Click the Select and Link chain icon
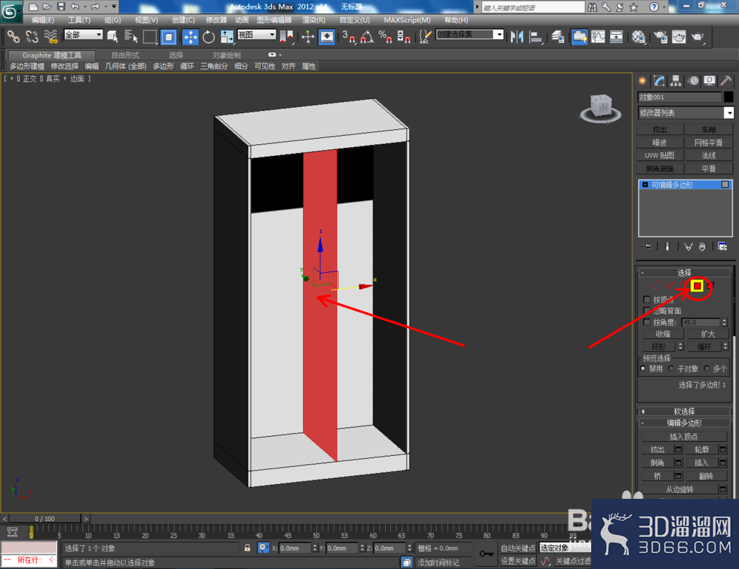739x569 pixels. tap(13, 36)
